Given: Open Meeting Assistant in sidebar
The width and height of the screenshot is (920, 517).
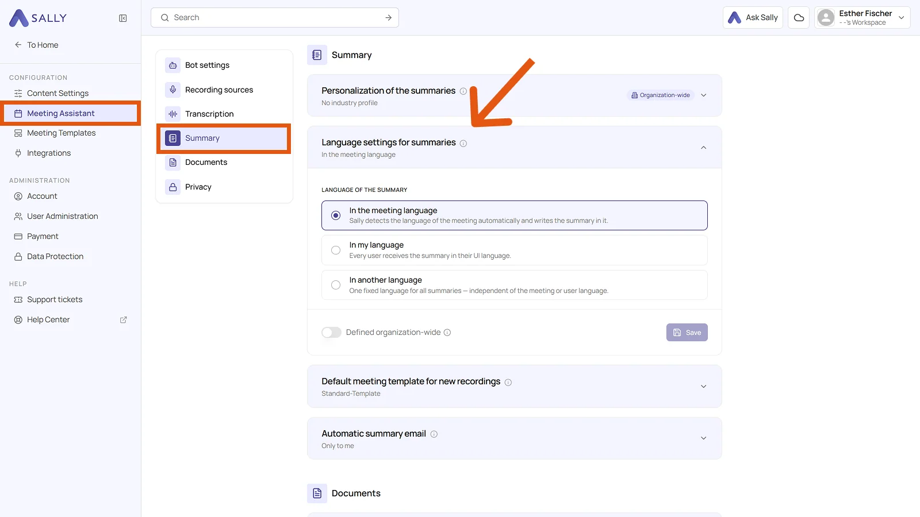Looking at the screenshot, I should pos(70,114).
